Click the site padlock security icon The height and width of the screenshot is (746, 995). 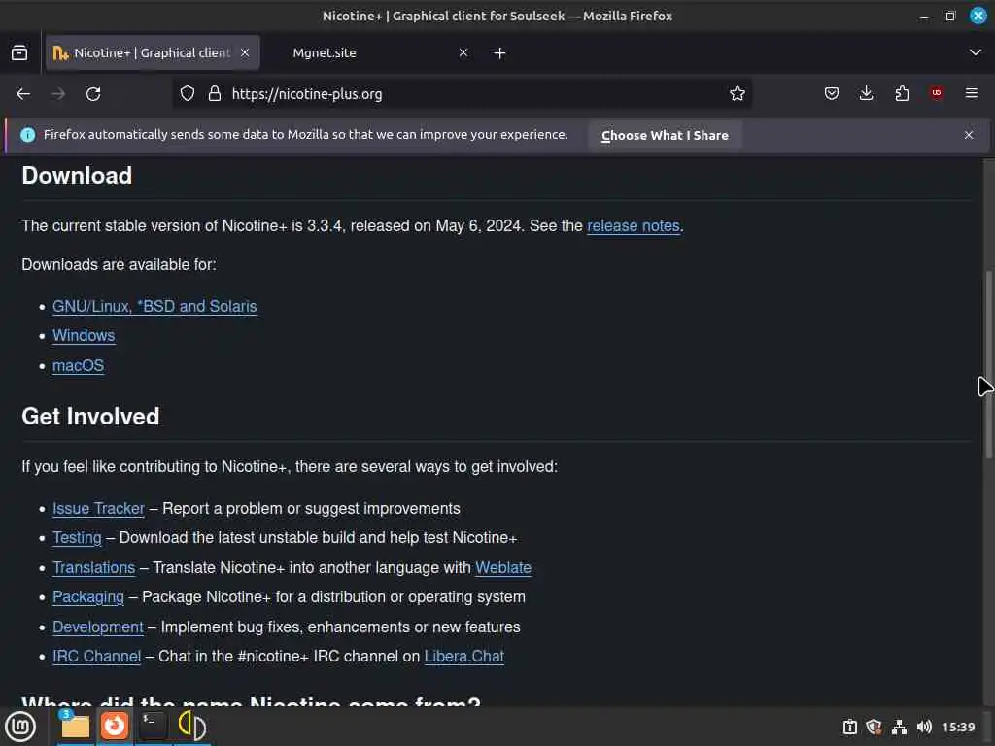coord(215,94)
